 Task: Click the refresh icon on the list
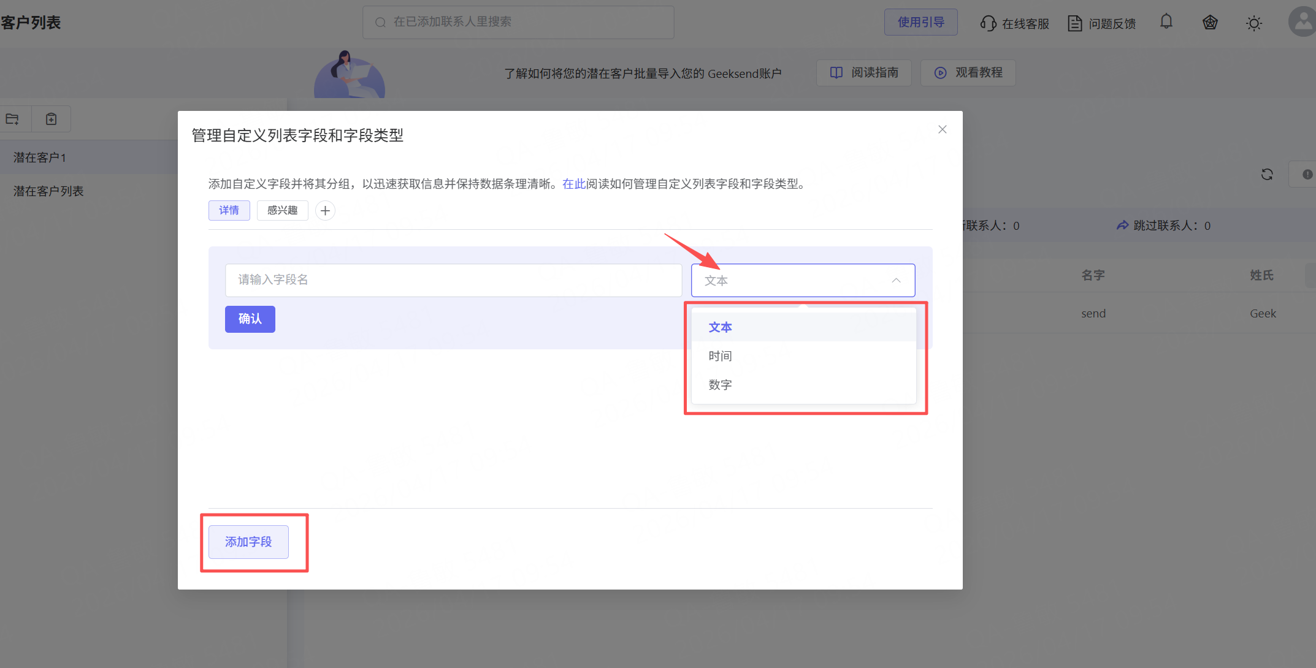1267,175
